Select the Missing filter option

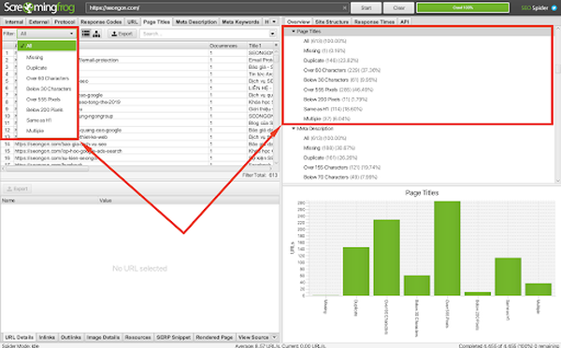35,57
